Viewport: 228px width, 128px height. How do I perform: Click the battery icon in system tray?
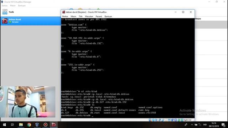coord(196,125)
